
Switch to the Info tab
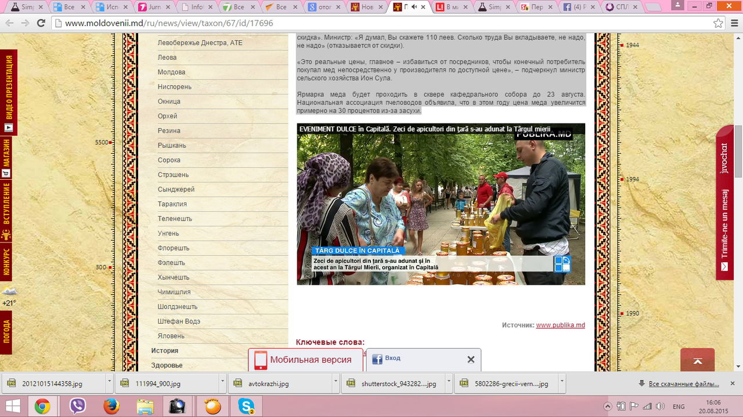tap(196, 7)
